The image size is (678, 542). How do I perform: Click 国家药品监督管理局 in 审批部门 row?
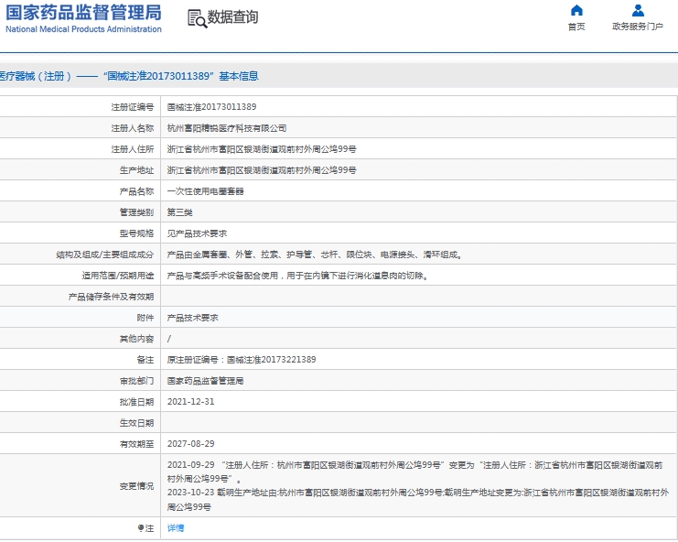(205, 381)
